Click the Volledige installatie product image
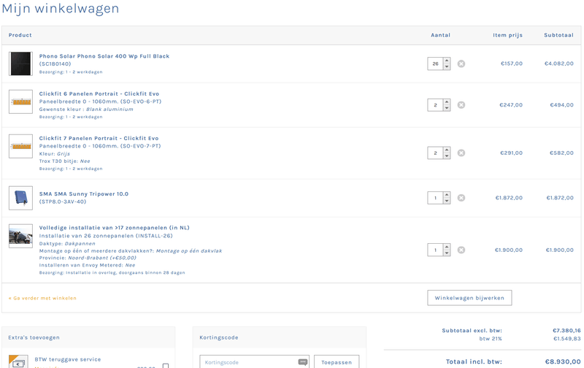Image resolution: width=584 pixels, height=368 pixels. click(x=20, y=236)
